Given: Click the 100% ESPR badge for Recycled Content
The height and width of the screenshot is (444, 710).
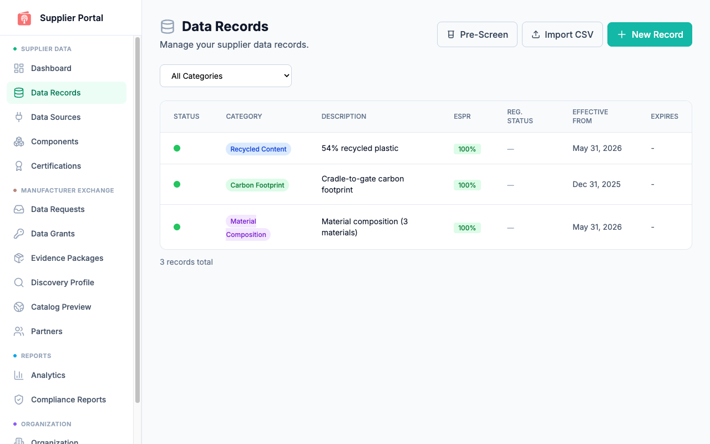Looking at the screenshot, I should click(x=467, y=149).
